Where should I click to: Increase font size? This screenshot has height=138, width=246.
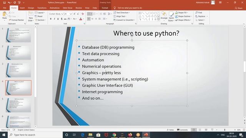(x=75, y=14)
